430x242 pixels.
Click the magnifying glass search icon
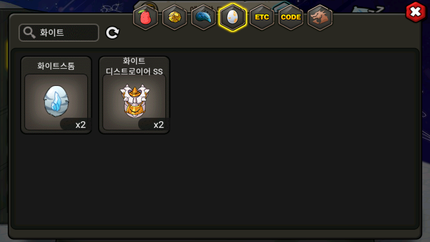point(29,33)
